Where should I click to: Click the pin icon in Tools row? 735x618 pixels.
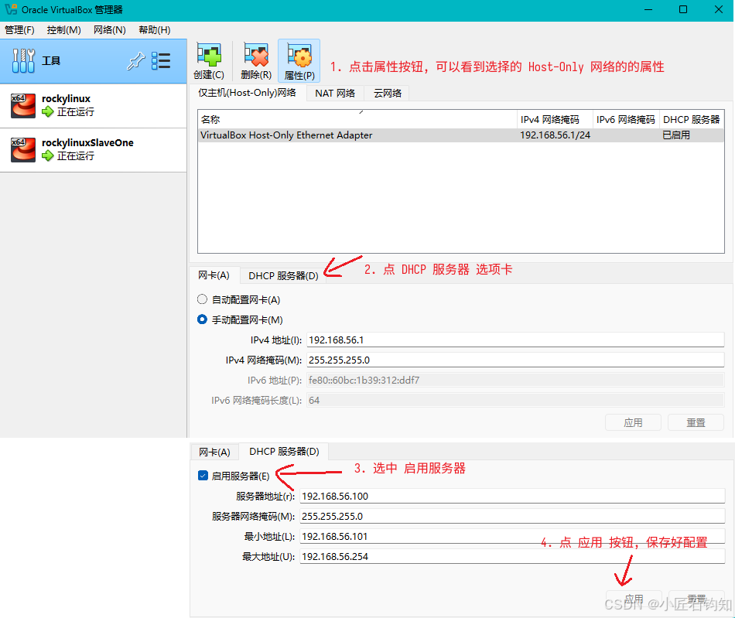click(x=135, y=61)
